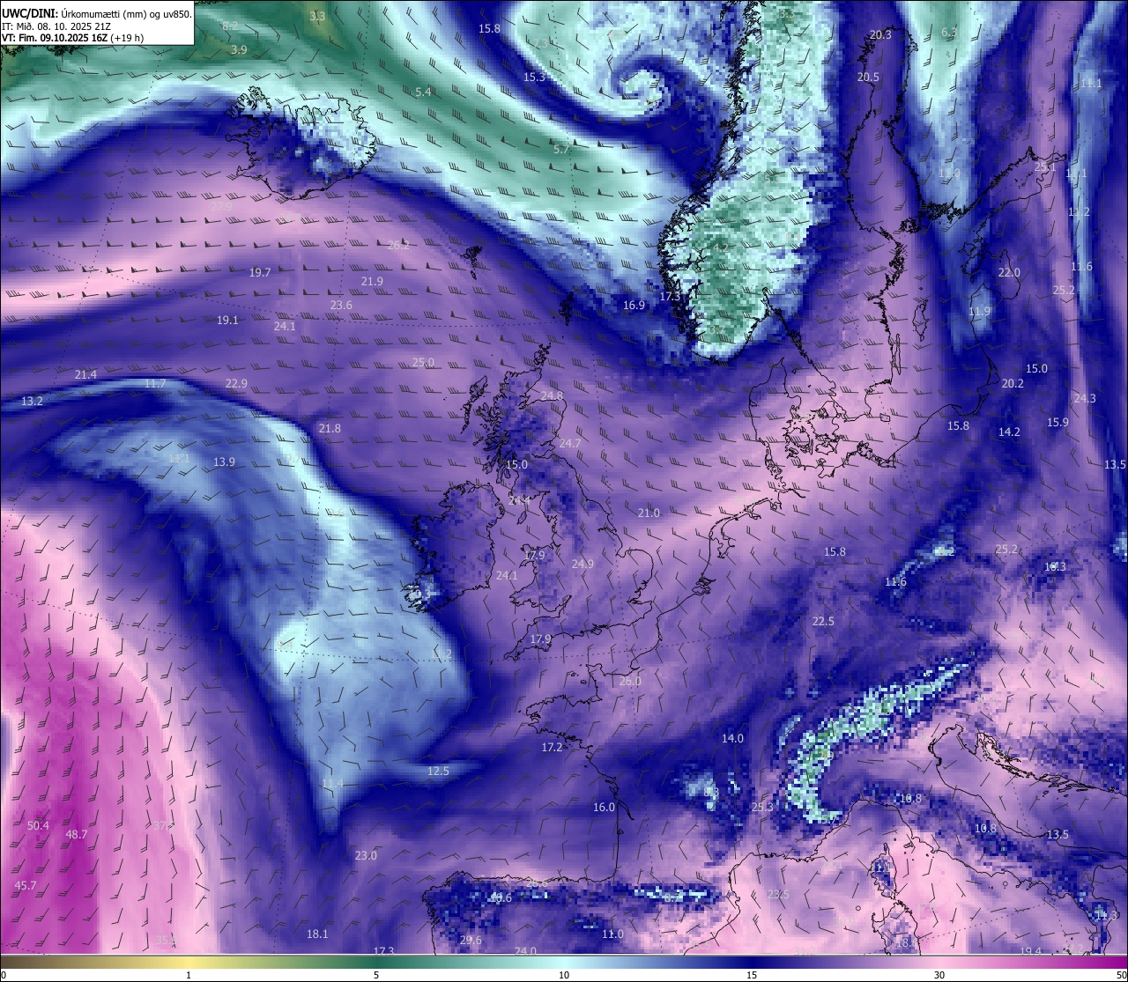The image size is (1128, 982).
Task: Click the map value 20.3
Action: [x=880, y=35]
